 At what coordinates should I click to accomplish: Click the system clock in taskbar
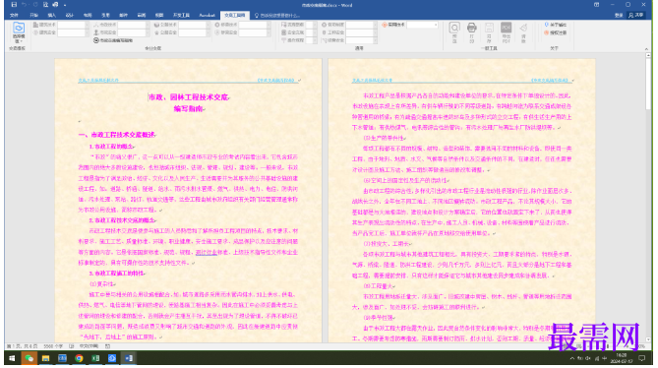tap(622, 358)
